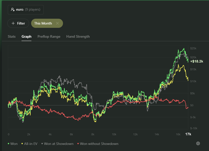209x151 pixels.
Task: Click the Filter button label
Action: [21, 23]
